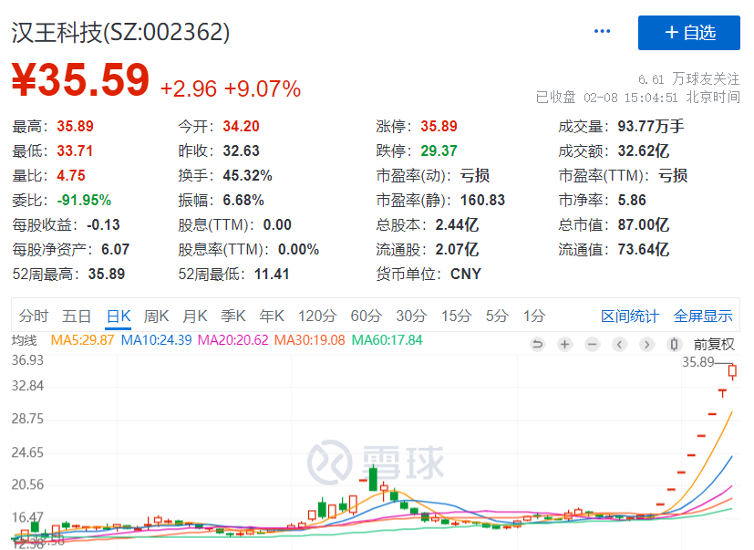Click the +自选 add to watchlist button

[688, 33]
